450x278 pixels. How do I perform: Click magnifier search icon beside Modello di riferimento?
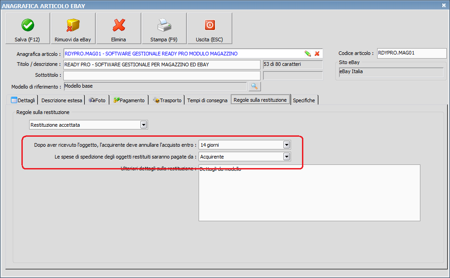pyautogui.click(x=255, y=86)
